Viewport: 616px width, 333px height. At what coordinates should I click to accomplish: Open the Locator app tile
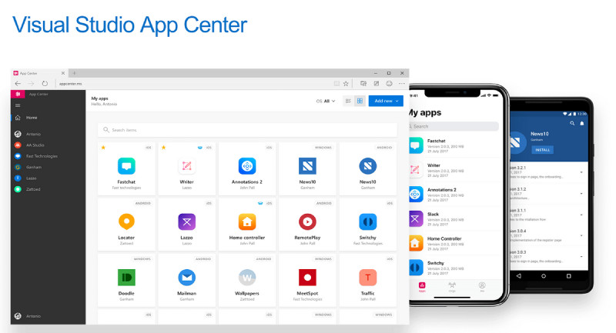click(x=126, y=225)
